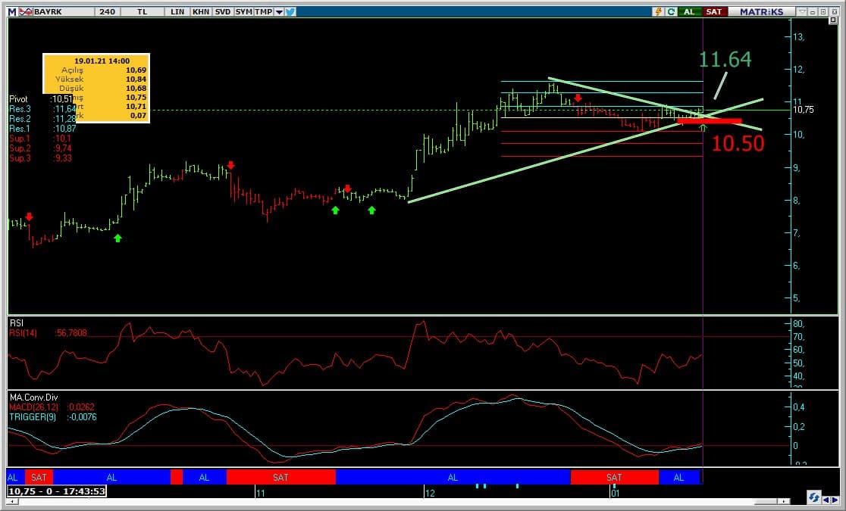Toggle the SVD option in toolbar
846x511 pixels.
(x=222, y=12)
